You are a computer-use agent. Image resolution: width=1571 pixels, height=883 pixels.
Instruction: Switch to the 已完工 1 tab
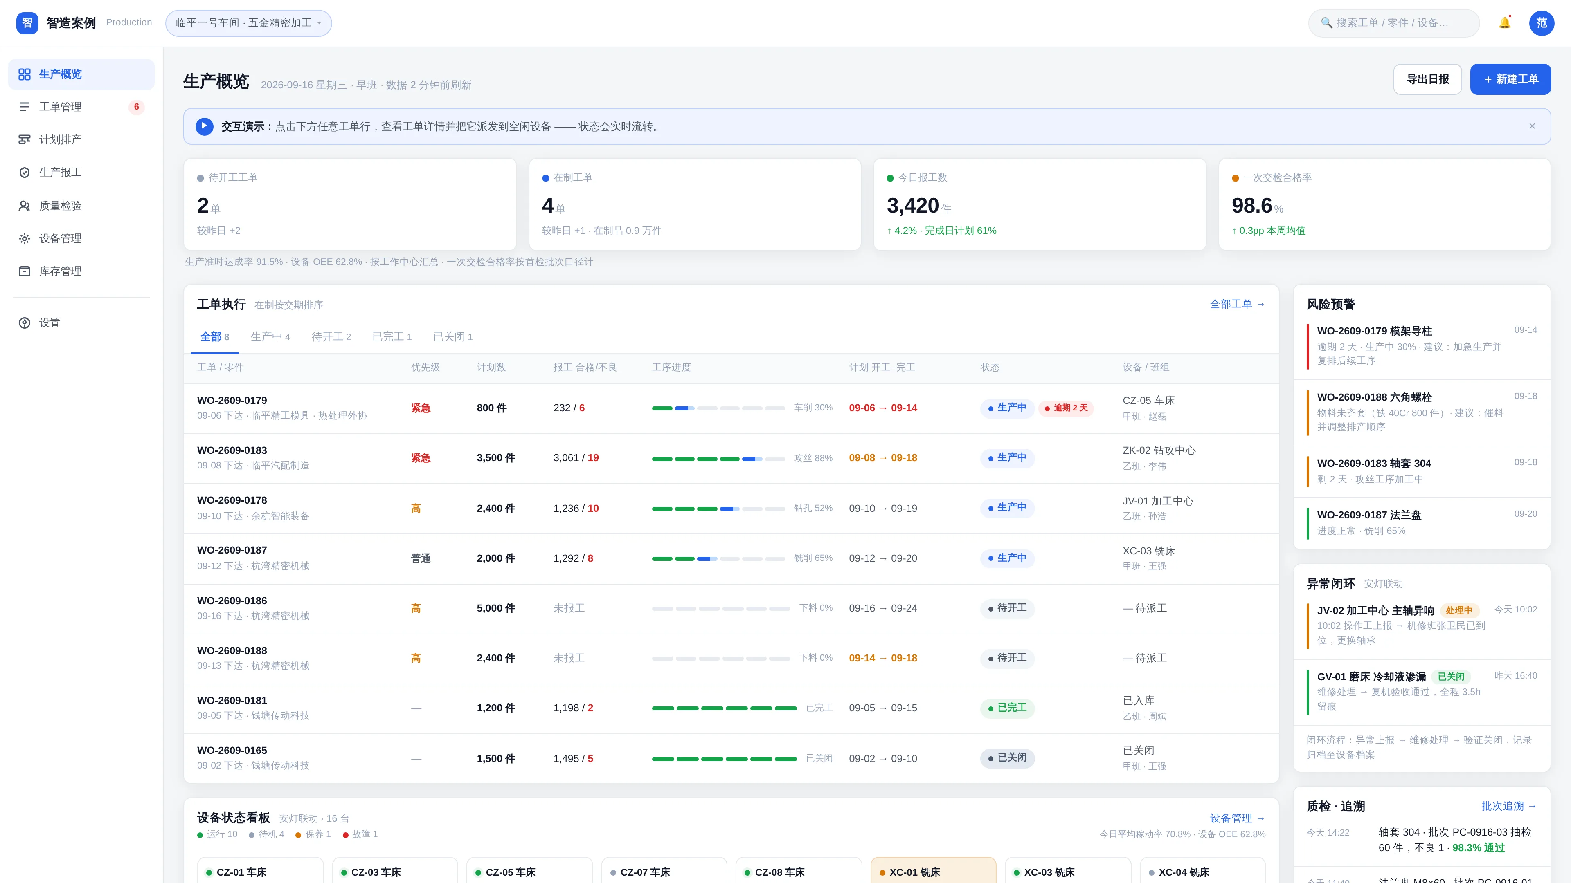pyautogui.click(x=392, y=337)
